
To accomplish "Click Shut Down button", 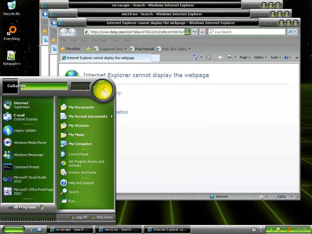I will pyautogui.click(x=102, y=217).
